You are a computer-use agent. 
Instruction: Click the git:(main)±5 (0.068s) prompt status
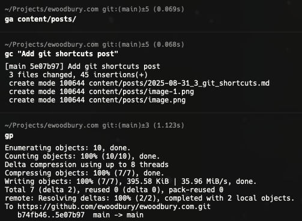(x=143, y=44)
